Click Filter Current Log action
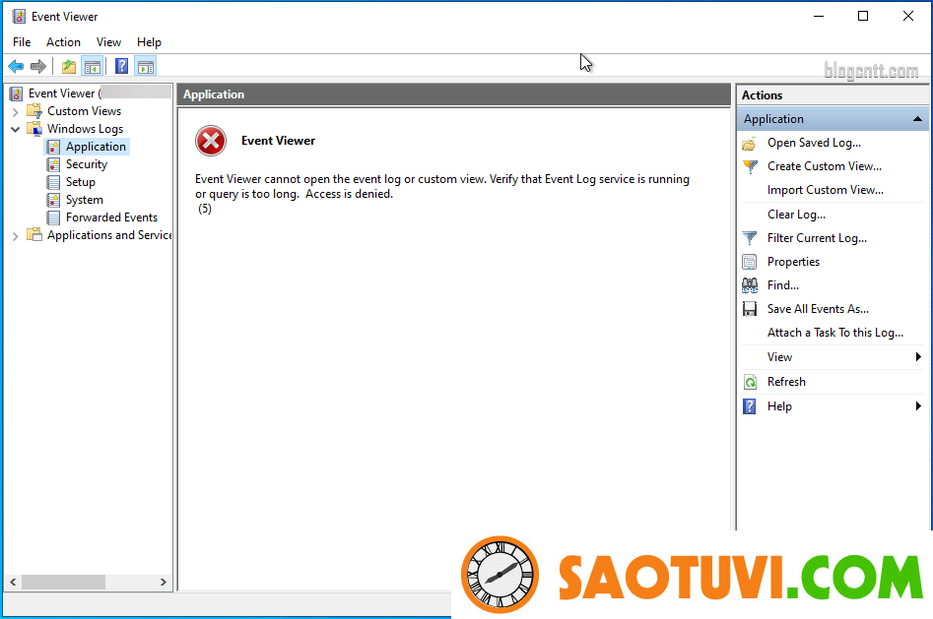 (817, 238)
